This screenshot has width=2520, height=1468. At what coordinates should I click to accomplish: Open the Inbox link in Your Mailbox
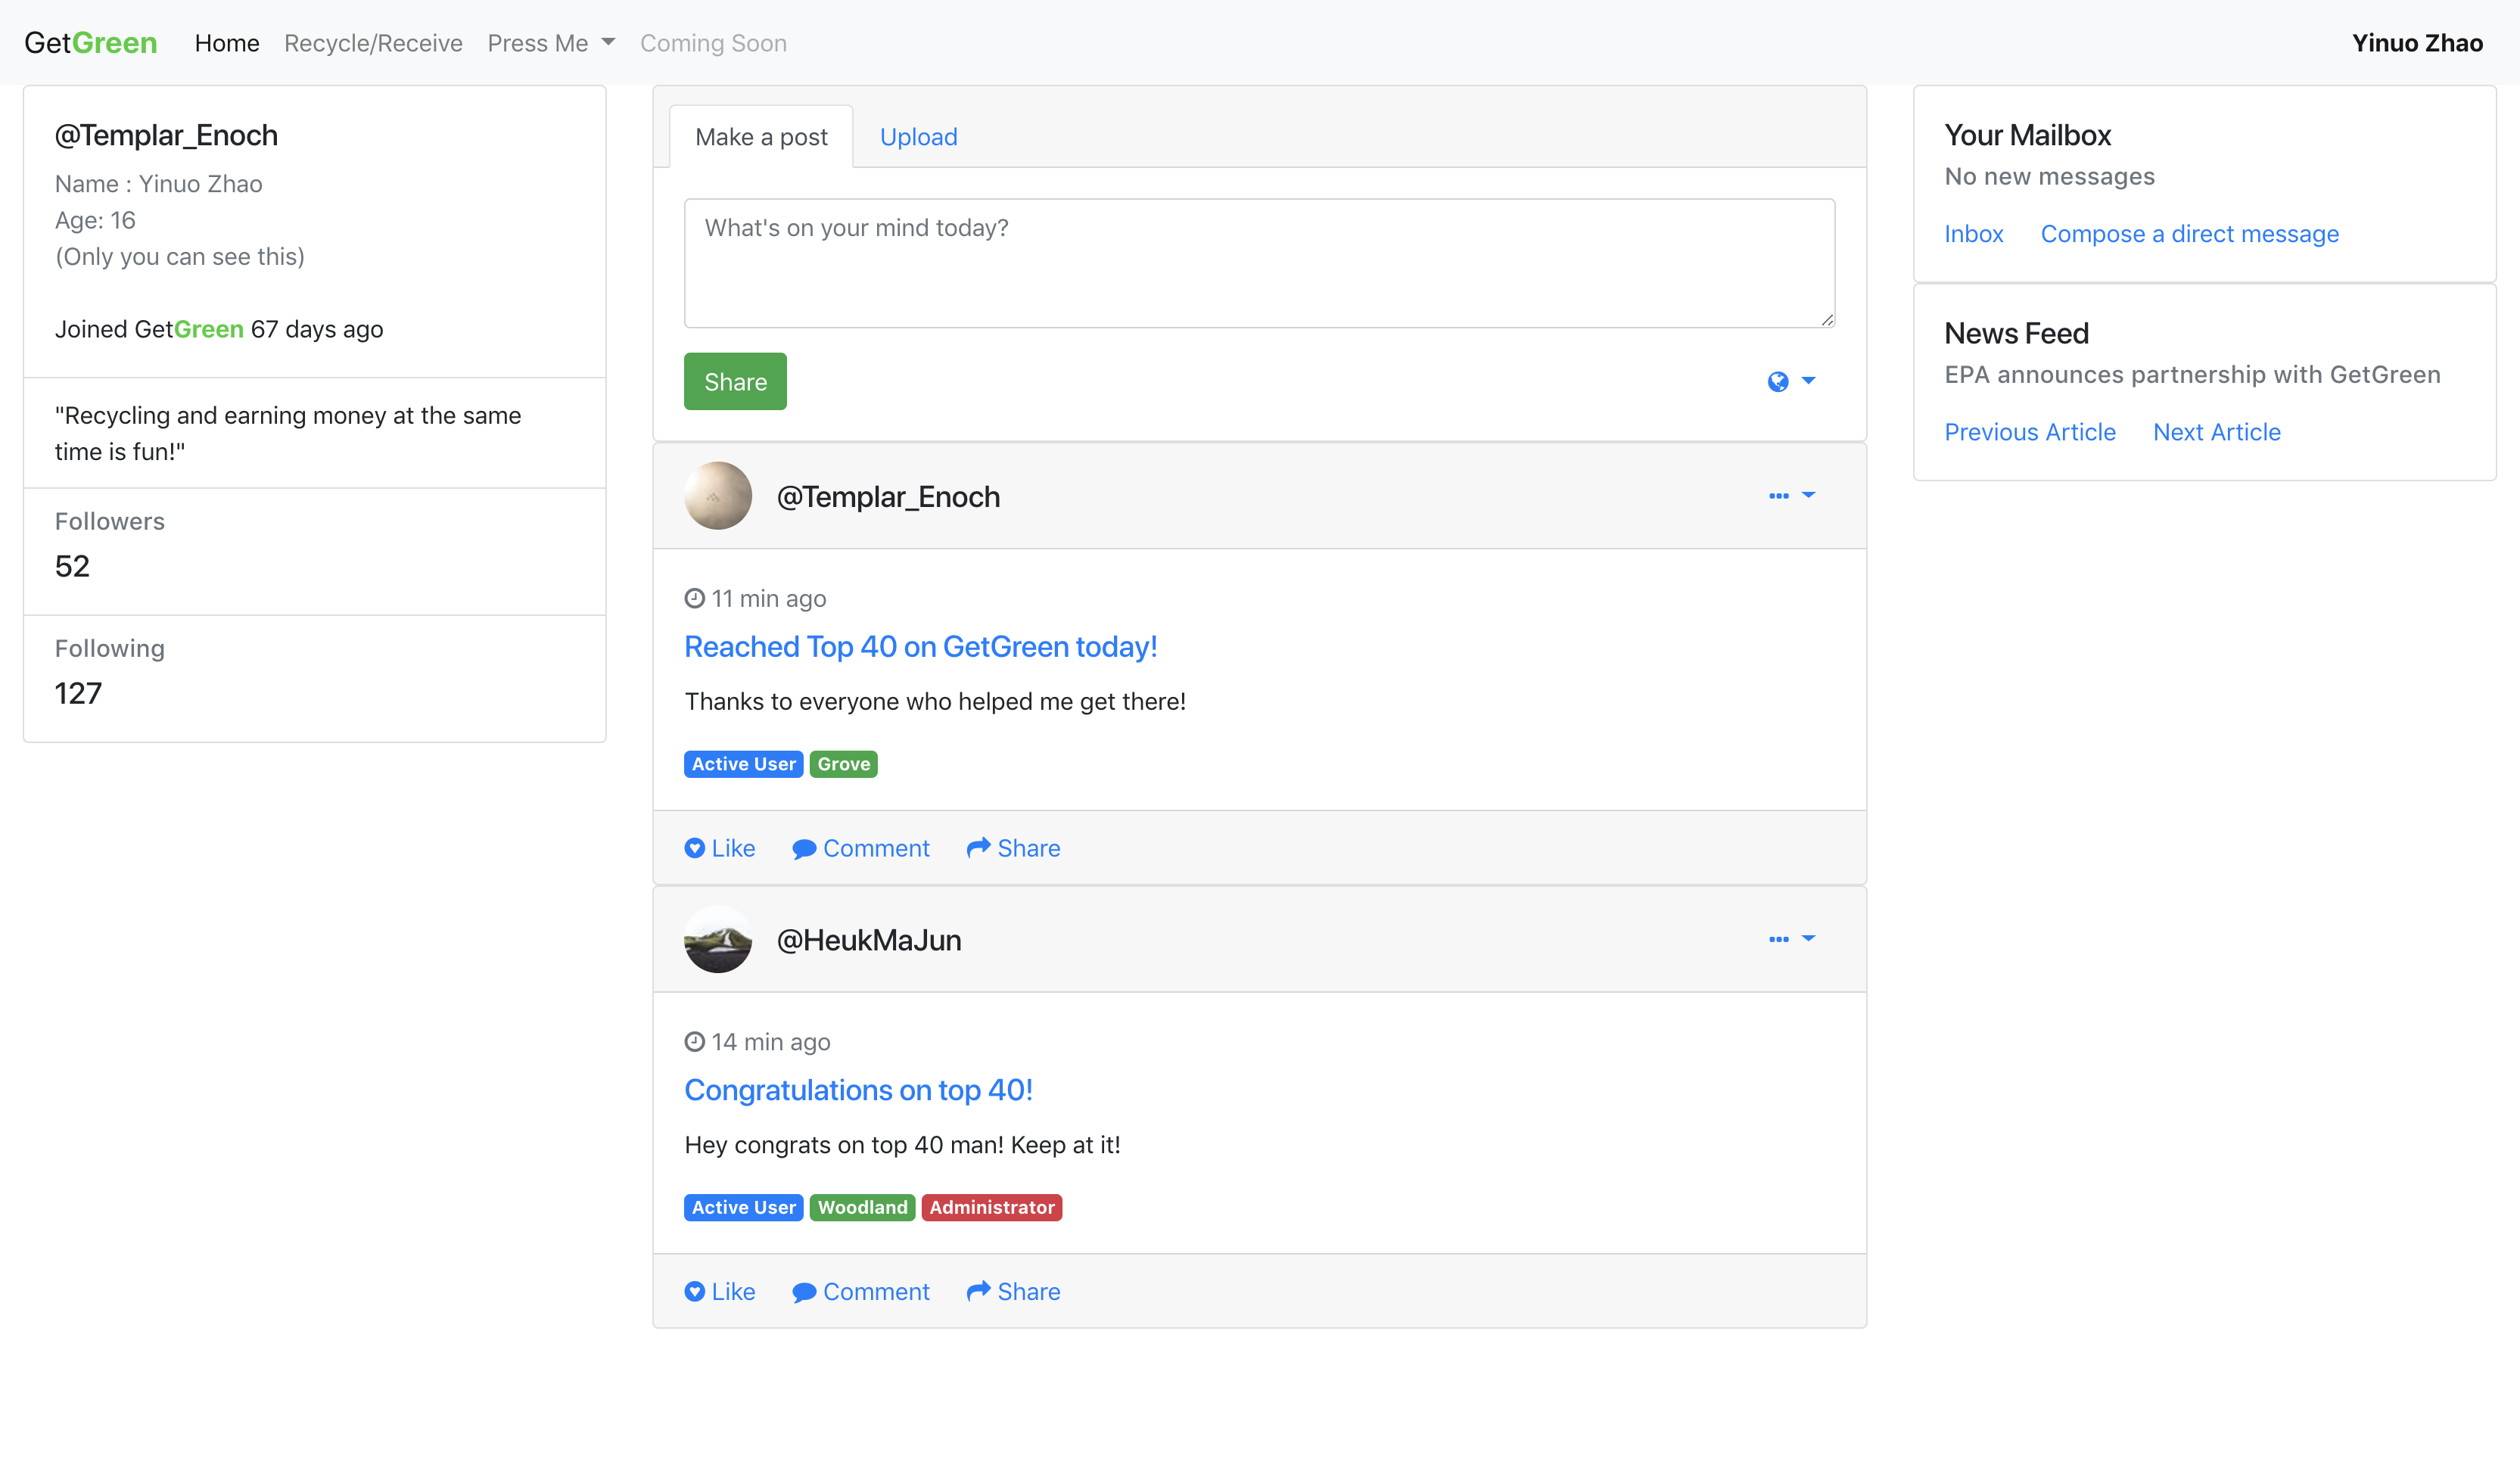coord(1973,234)
